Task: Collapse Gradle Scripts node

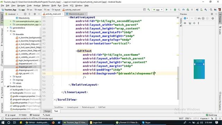Action: click(5, 86)
